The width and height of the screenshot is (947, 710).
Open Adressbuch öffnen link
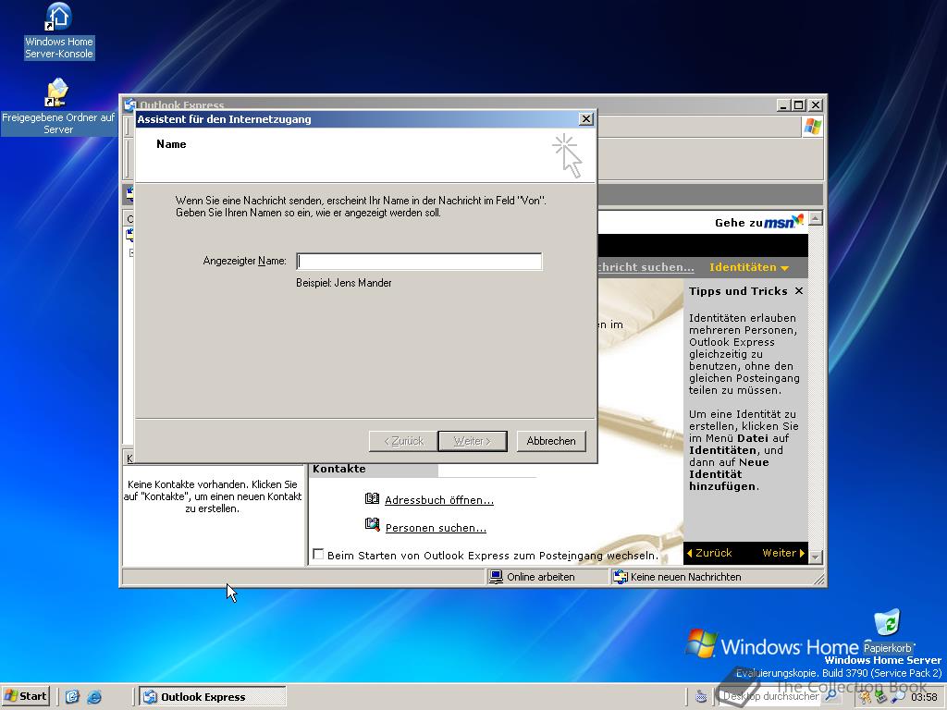(x=439, y=500)
